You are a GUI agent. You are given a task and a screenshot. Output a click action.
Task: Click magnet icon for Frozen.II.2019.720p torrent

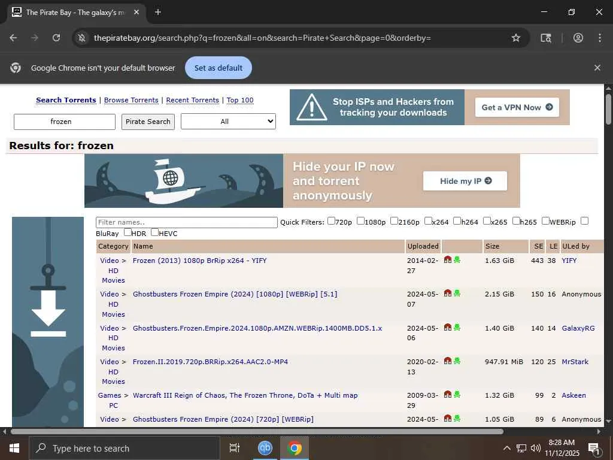[x=448, y=361]
